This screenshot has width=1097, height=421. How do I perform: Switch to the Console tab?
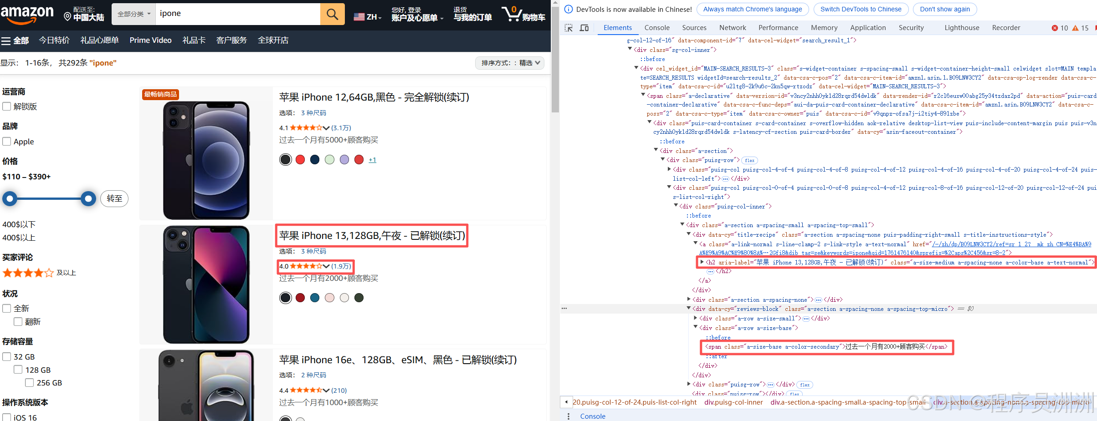click(657, 28)
